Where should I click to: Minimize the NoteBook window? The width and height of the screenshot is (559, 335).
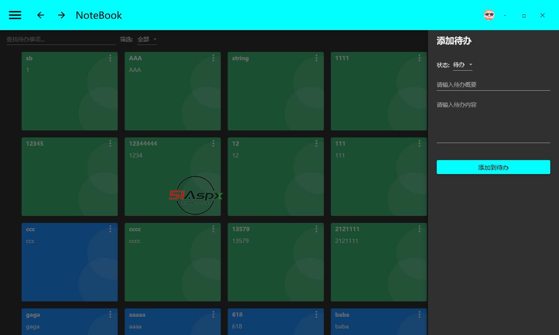click(x=505, y=15)
